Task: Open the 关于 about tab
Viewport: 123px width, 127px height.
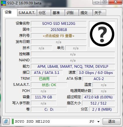Action: (99, 13)
